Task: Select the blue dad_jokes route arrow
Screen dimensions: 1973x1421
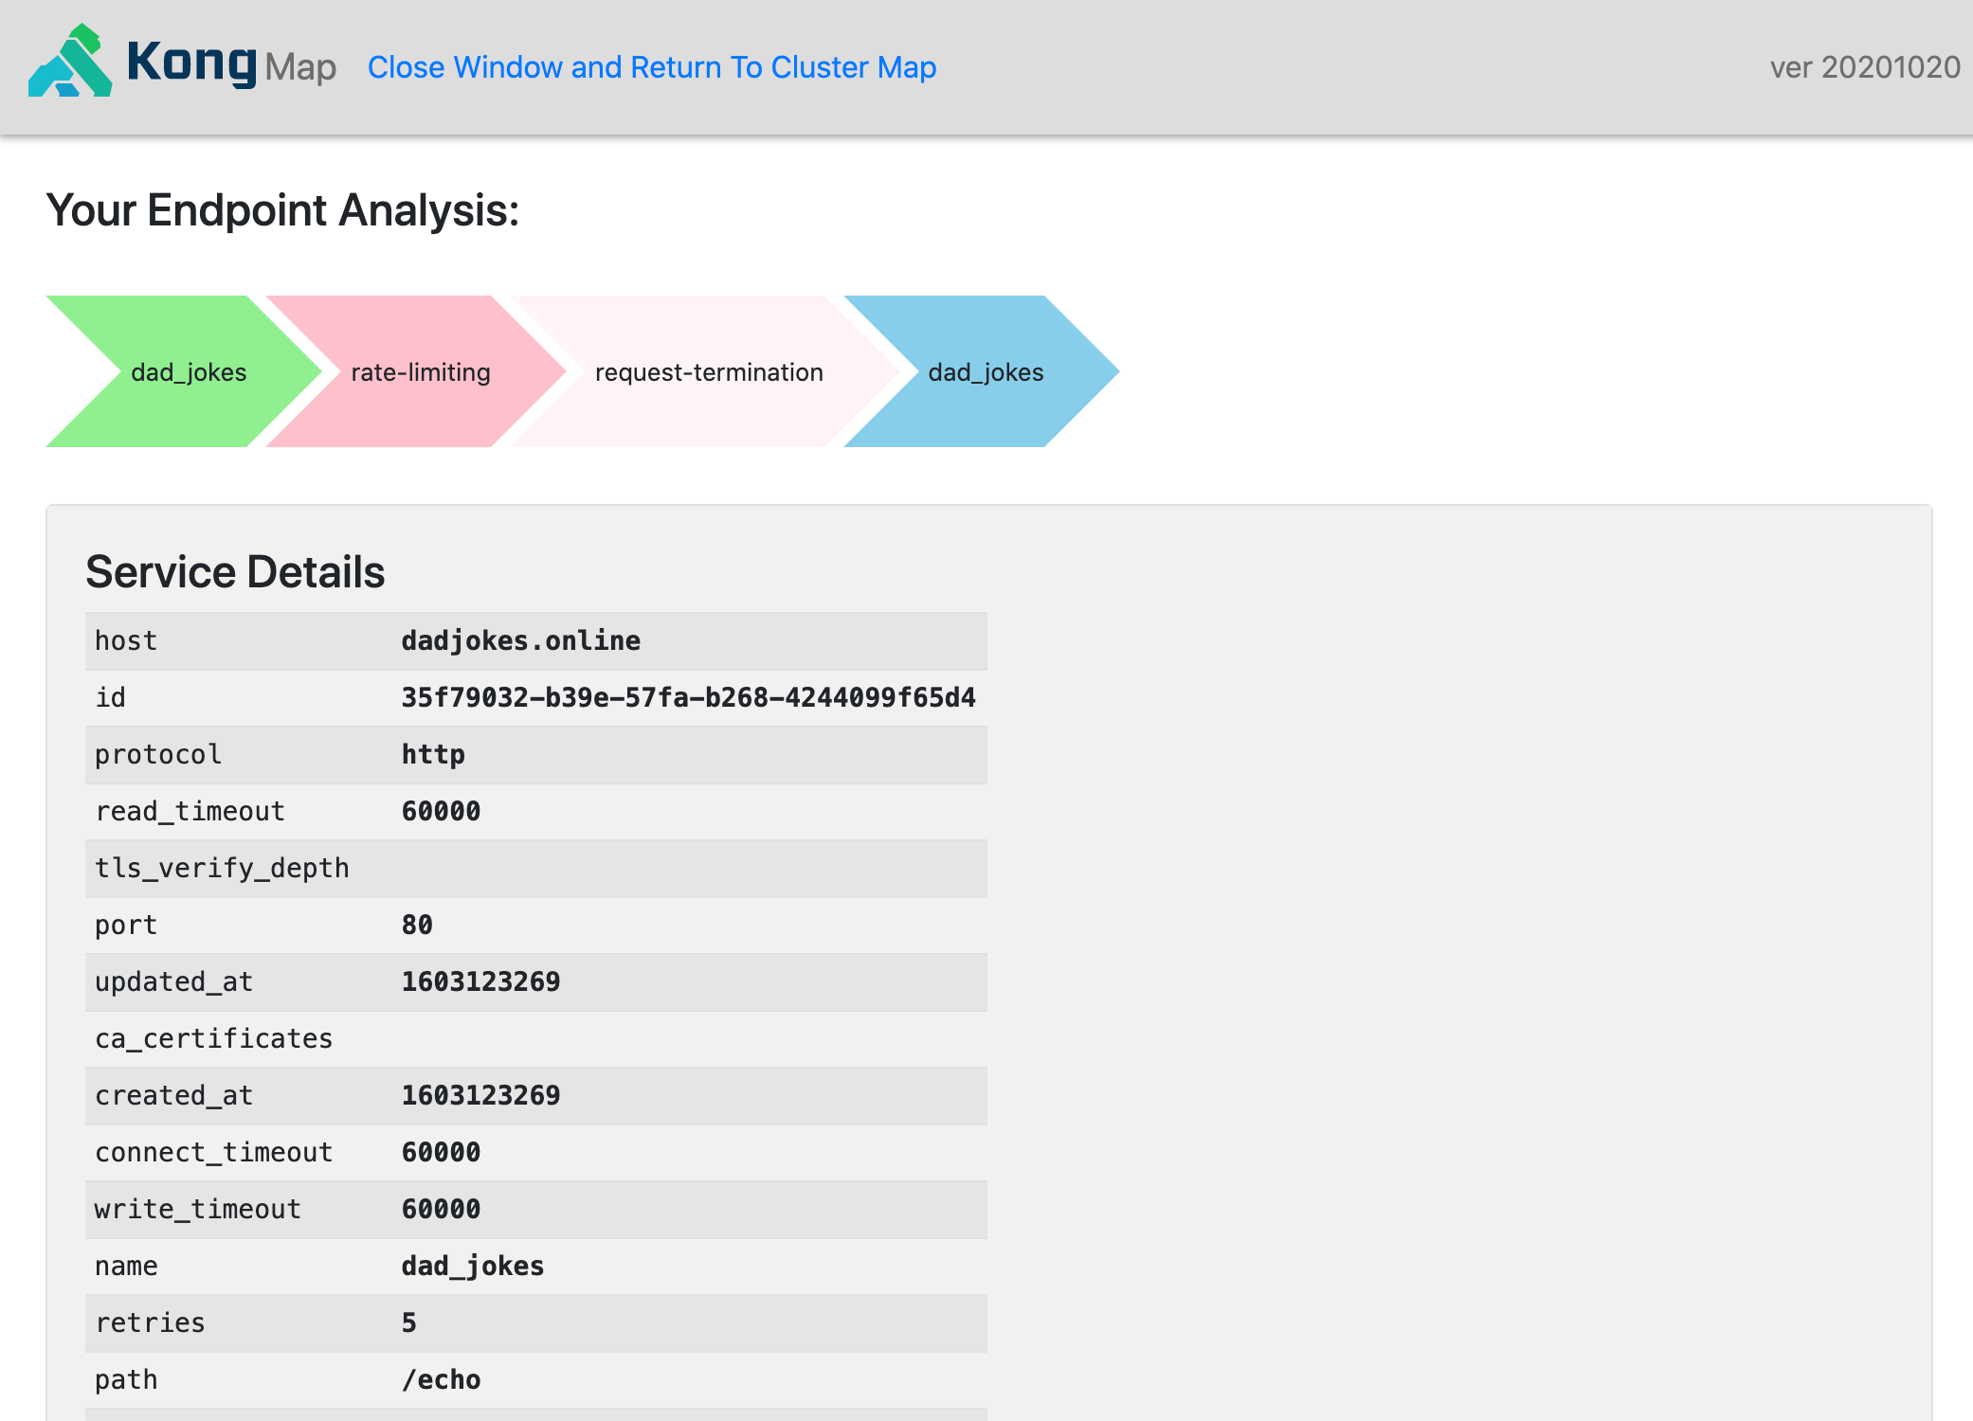Action: (986, 371)
